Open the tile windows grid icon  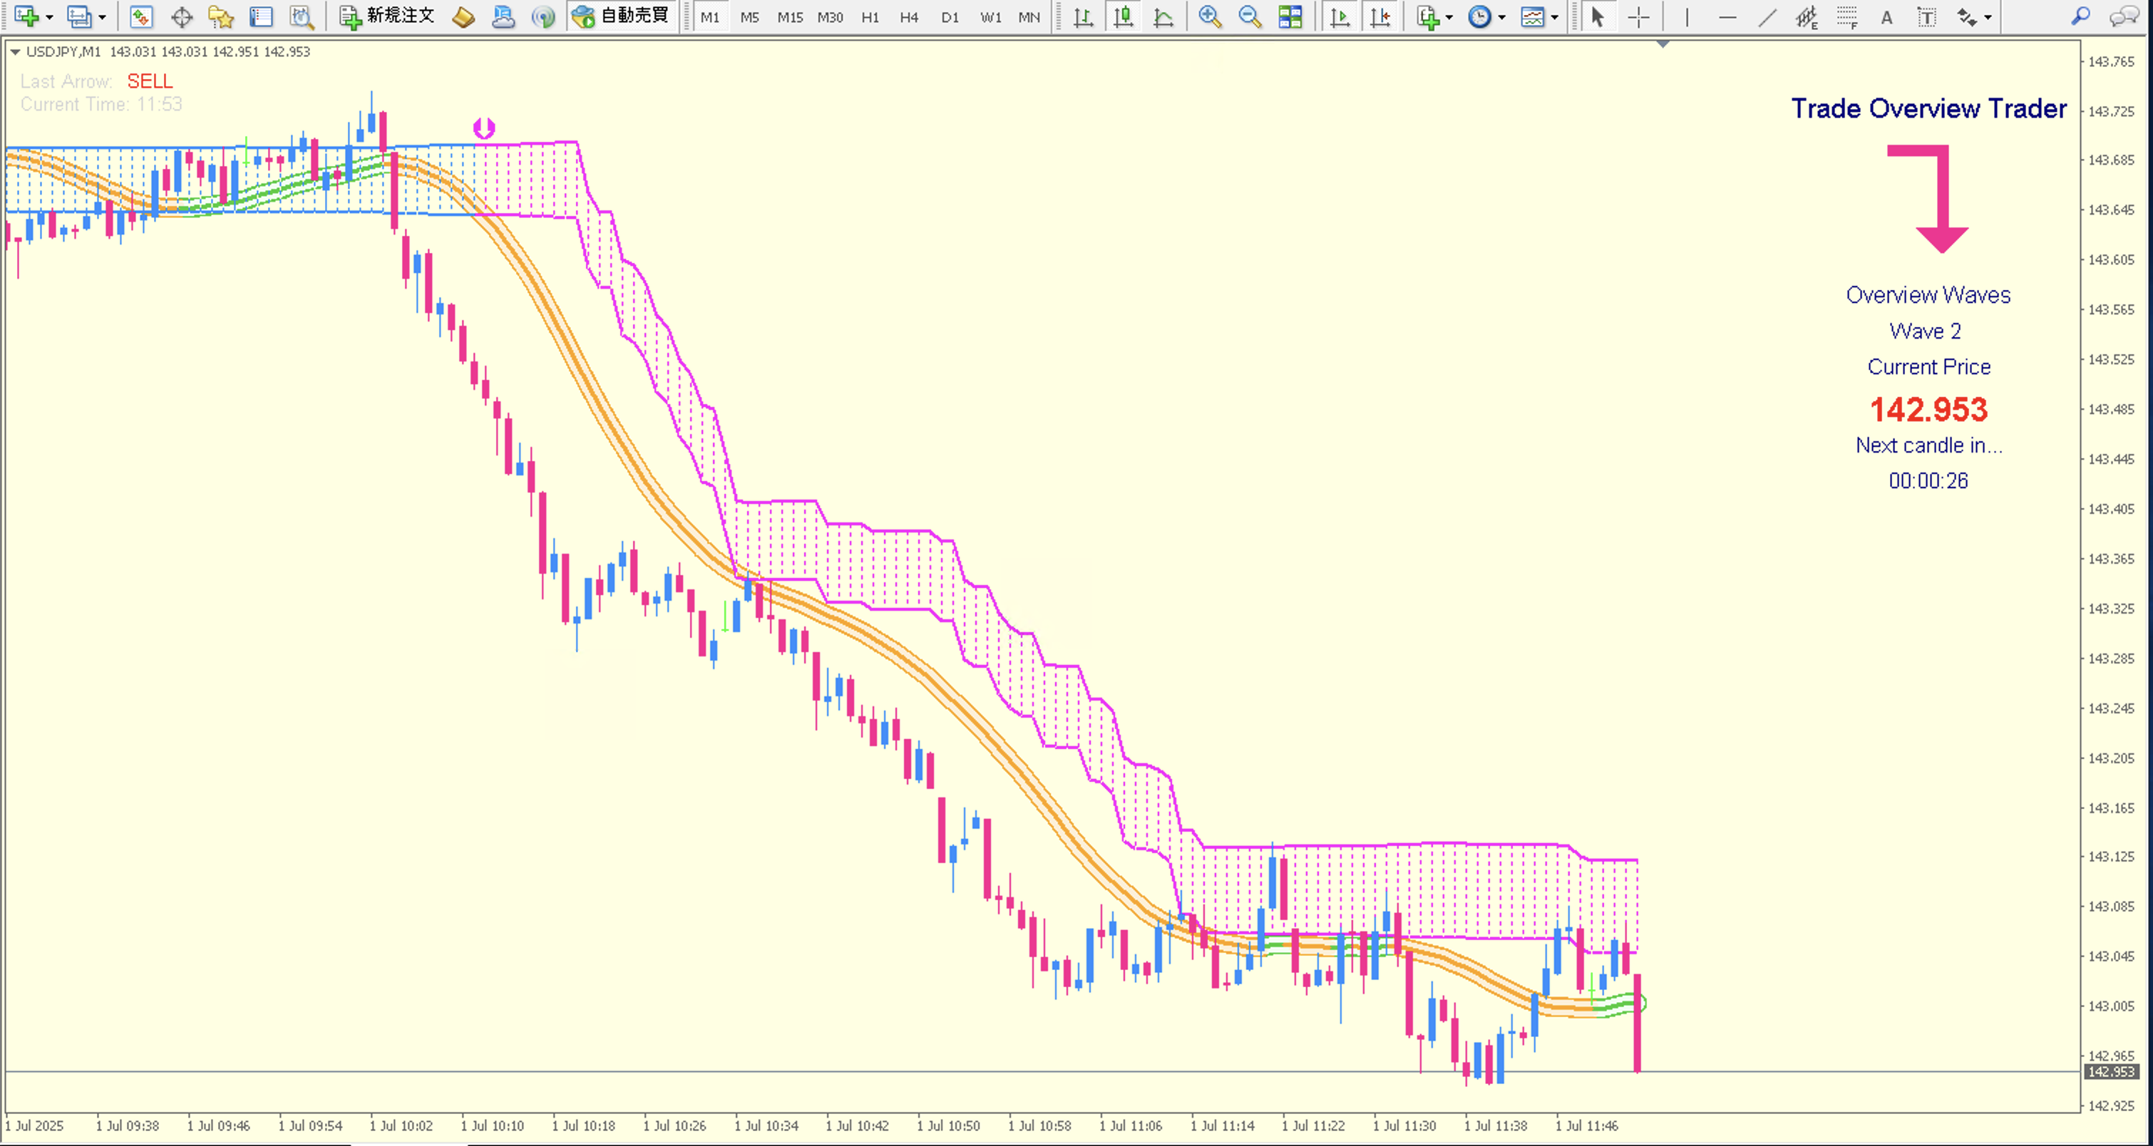(1290, 16)
